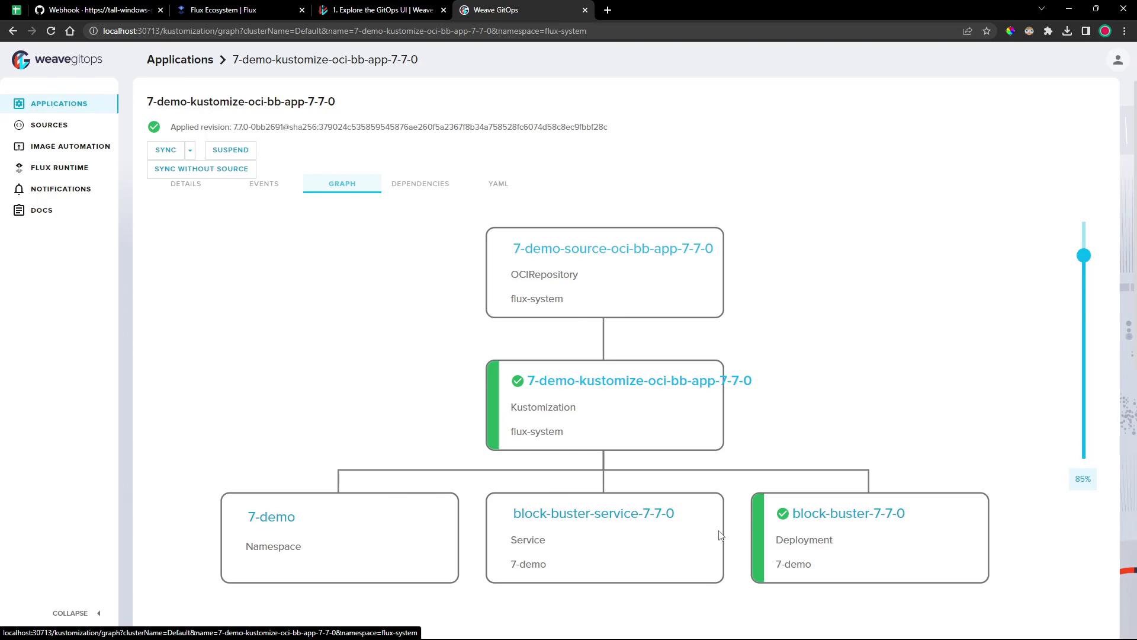Click the 85% zoom level label

pyautogui.click(x=1083, y=479)
